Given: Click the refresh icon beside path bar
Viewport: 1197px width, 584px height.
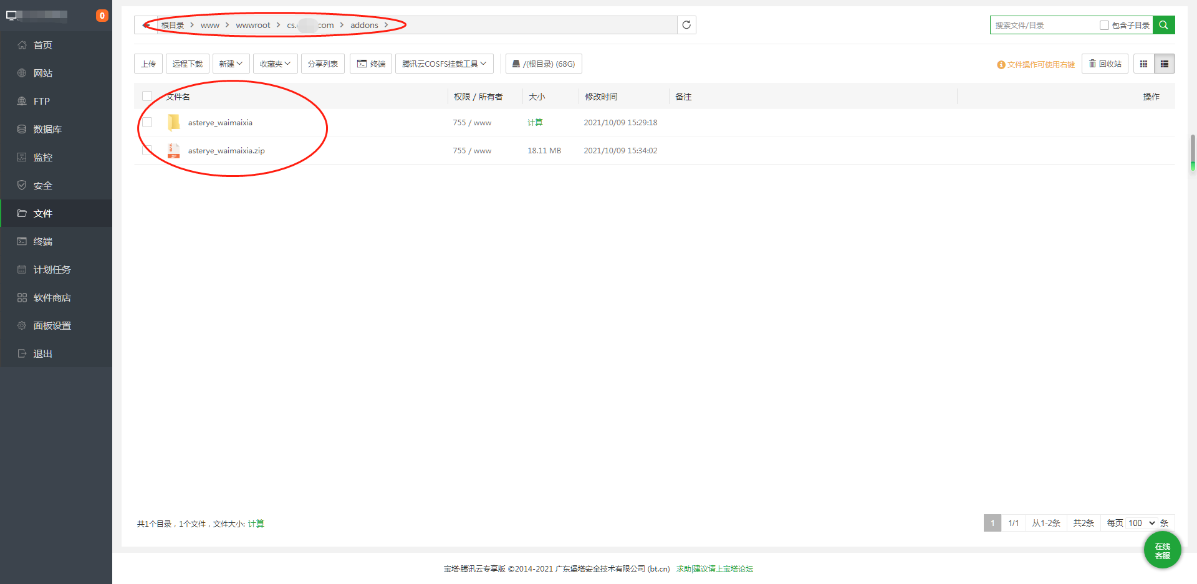Looking at the screenshot, I should click(686, 25).
